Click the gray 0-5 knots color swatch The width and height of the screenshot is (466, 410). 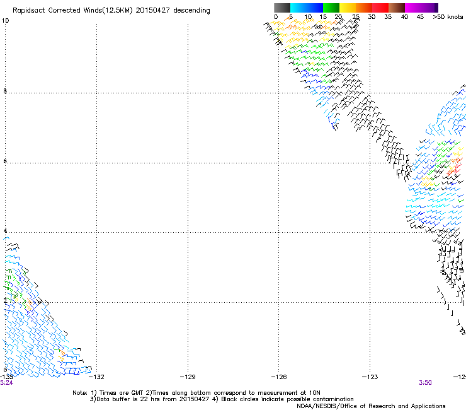click(x=282, y=8)
